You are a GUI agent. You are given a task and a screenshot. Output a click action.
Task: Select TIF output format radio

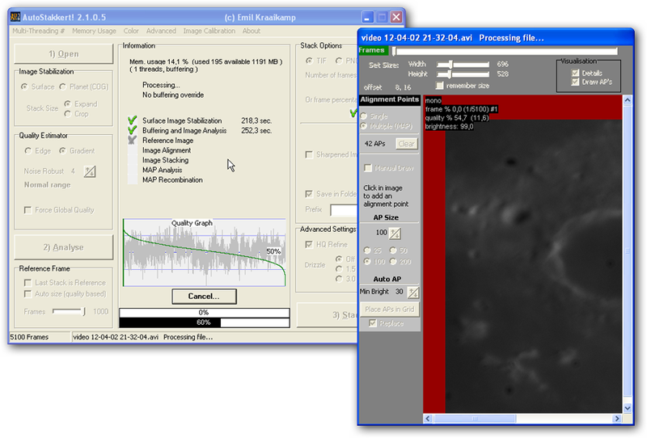(x=309, y=61)
